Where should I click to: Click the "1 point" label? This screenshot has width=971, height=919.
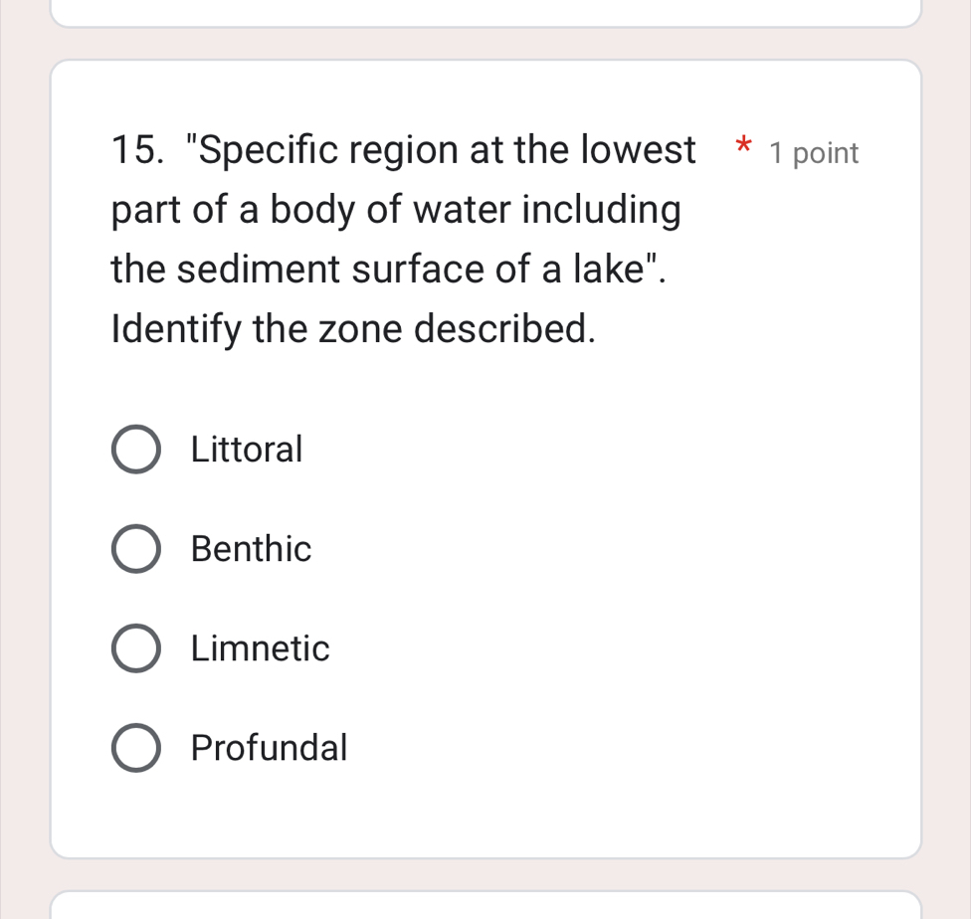click(x=813, y=154)
